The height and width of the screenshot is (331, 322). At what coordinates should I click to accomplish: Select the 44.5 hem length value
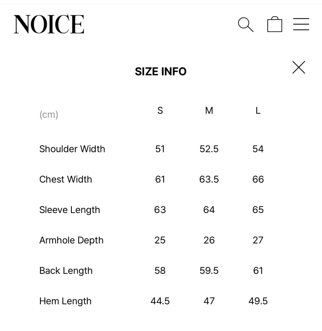point(160,301)
